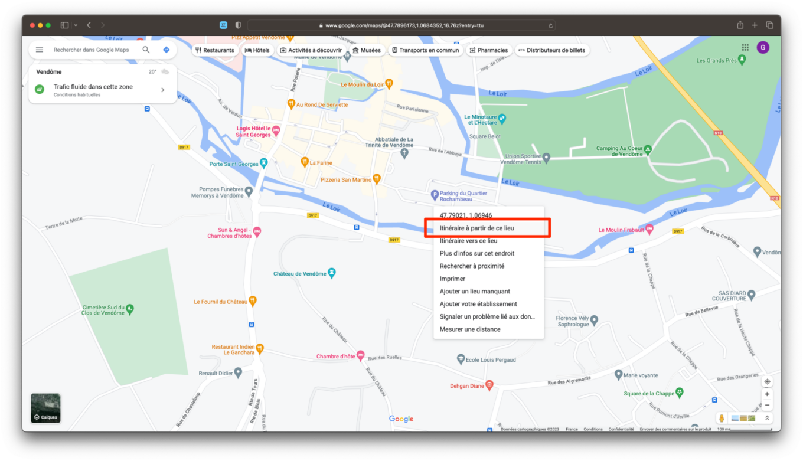This screenshot has height=461, width=803.
Task: Click Logis Hôtel le Saint Georges pin
Action: pos(276,130)
